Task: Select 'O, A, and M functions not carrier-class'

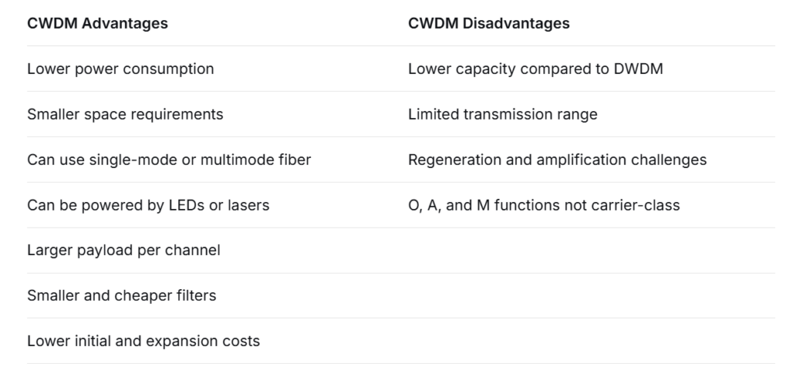Action: (543, 205)
